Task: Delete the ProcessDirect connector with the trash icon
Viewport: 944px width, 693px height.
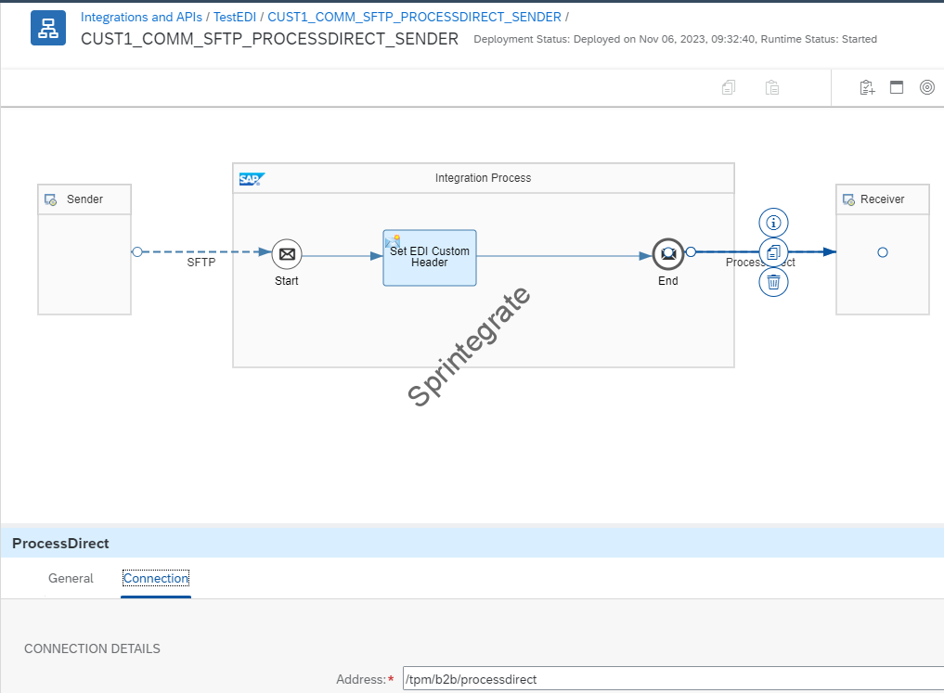Action: (773, 282)
